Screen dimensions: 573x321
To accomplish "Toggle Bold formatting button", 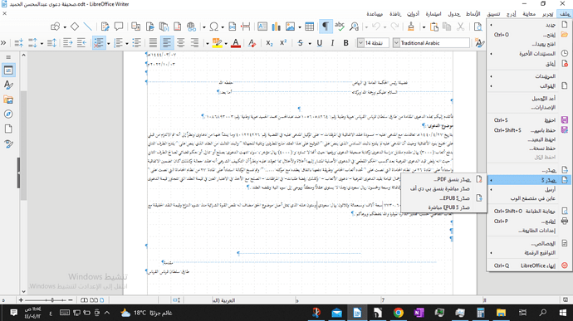I will [x=345, y=43].
